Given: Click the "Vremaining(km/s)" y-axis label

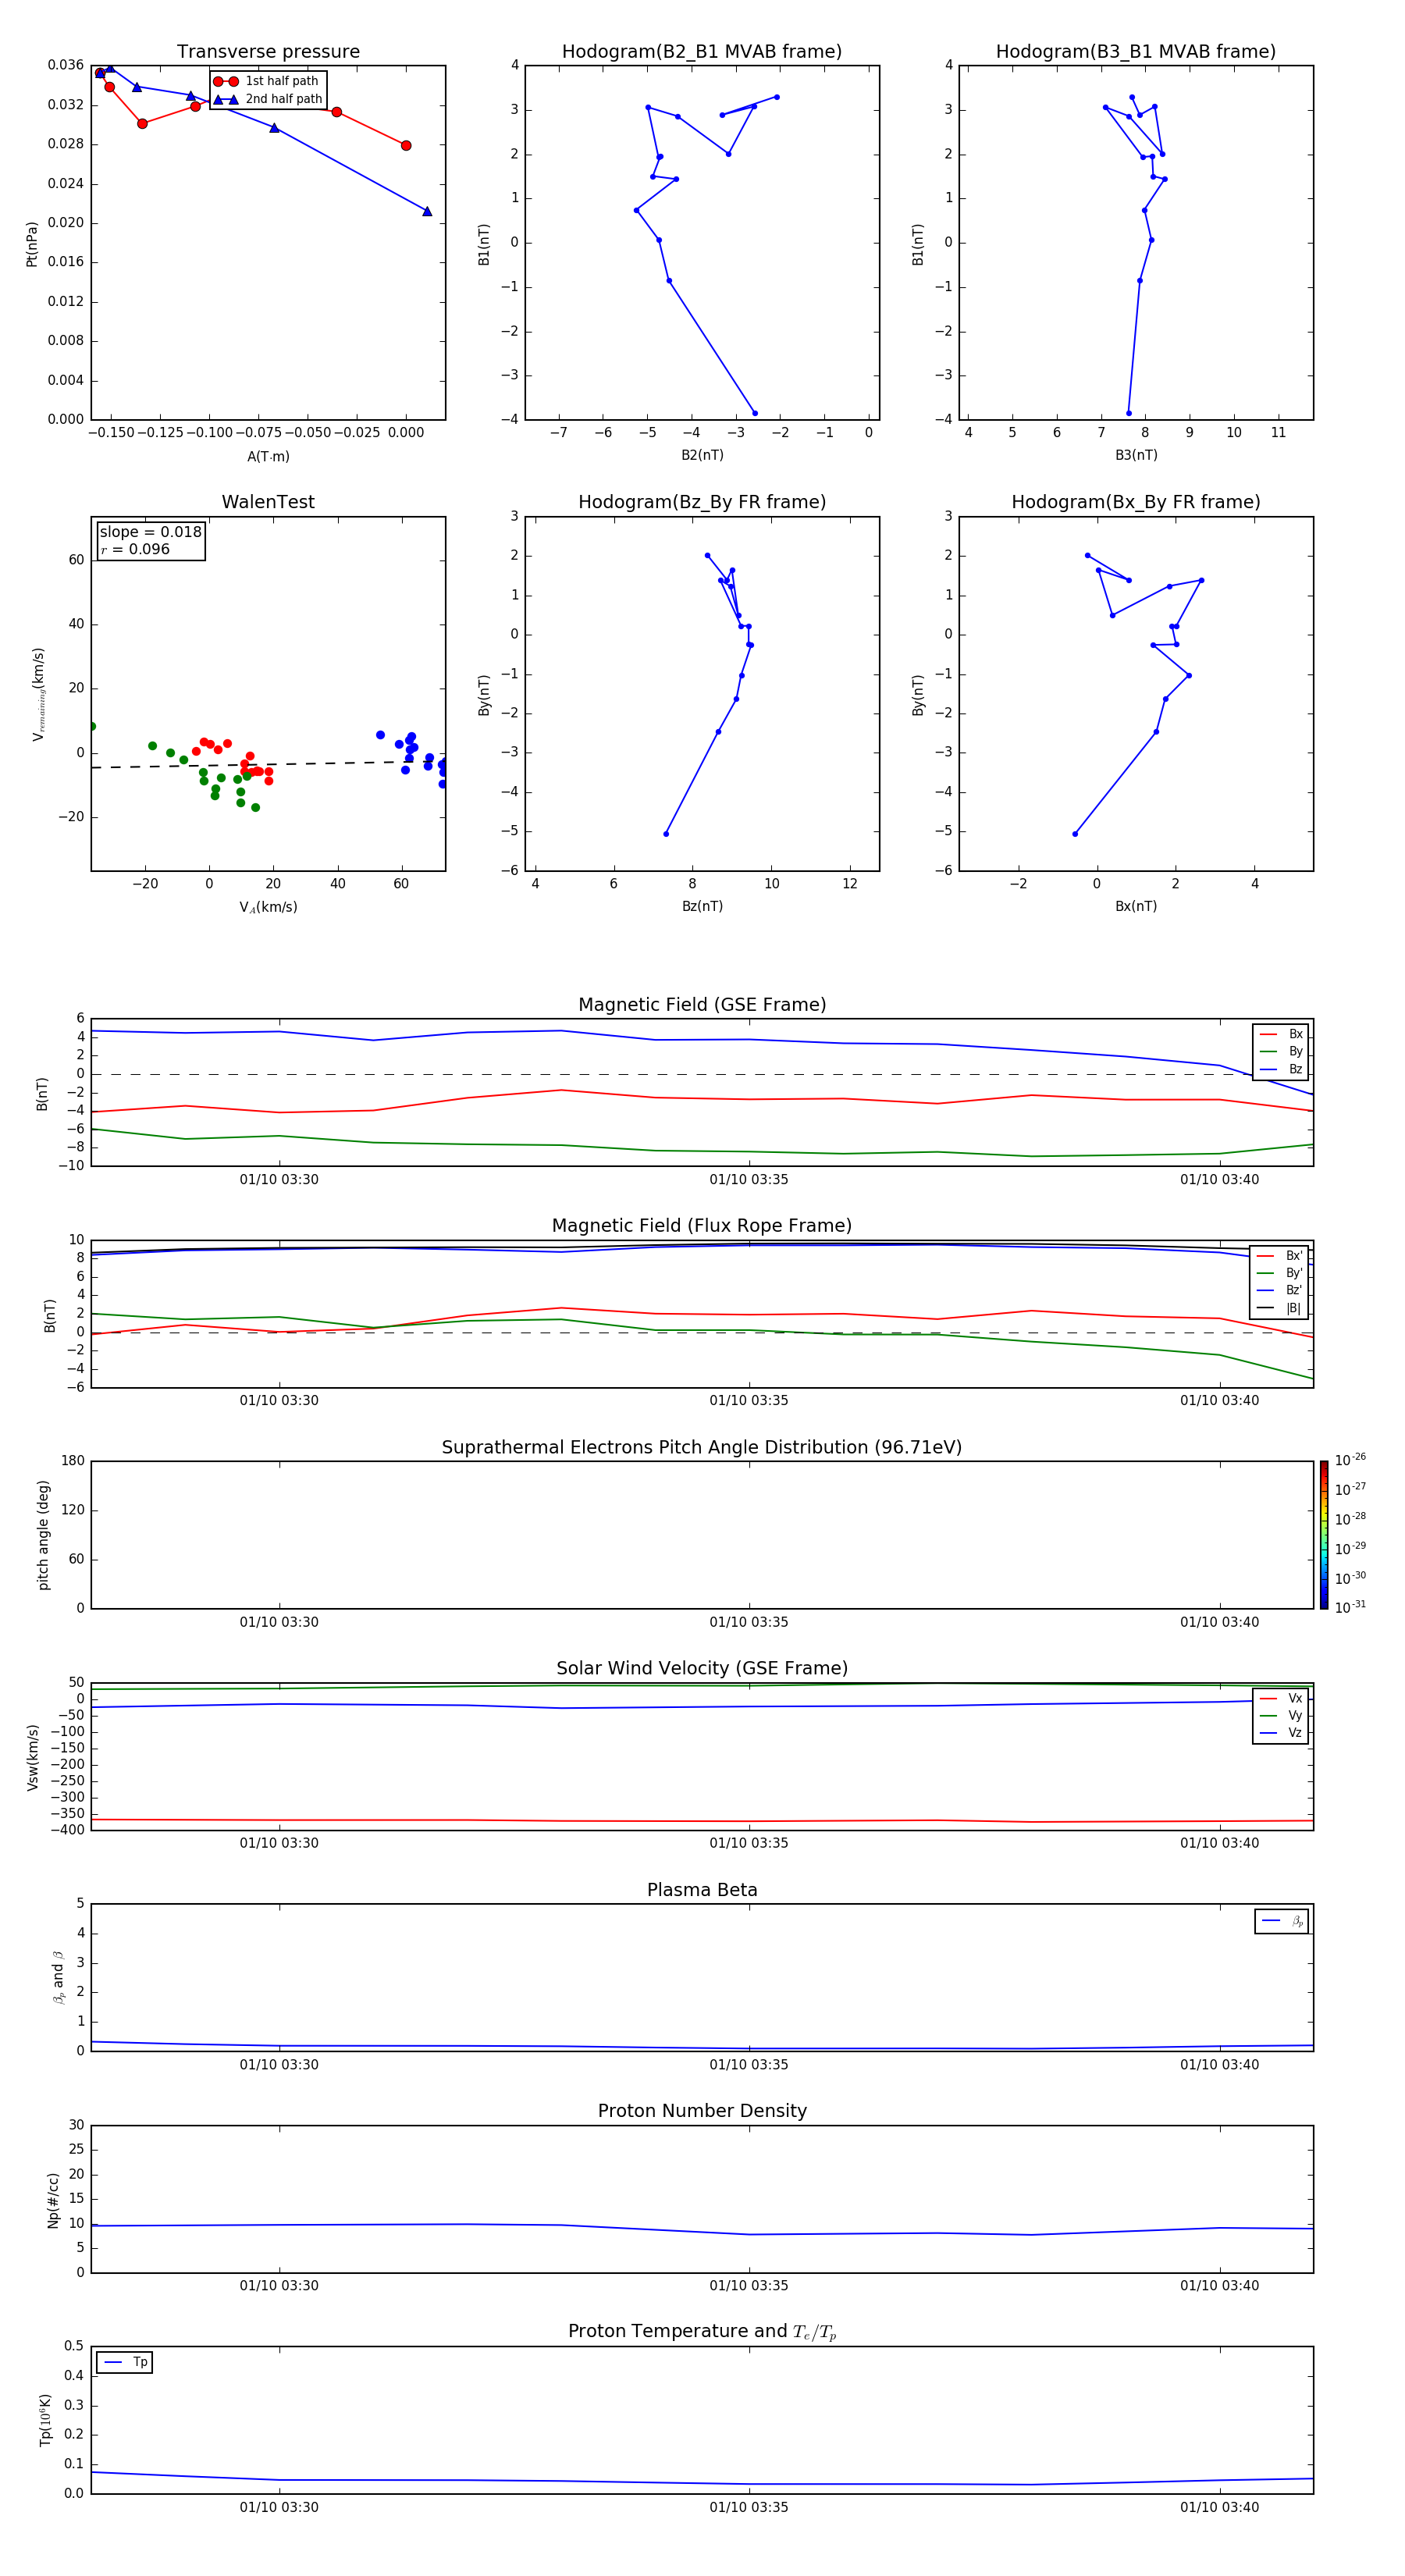Looking at the screenshot, I should pyautogui.click(x=38, y=694).
